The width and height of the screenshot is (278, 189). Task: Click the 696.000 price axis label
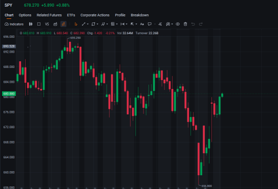9,37
